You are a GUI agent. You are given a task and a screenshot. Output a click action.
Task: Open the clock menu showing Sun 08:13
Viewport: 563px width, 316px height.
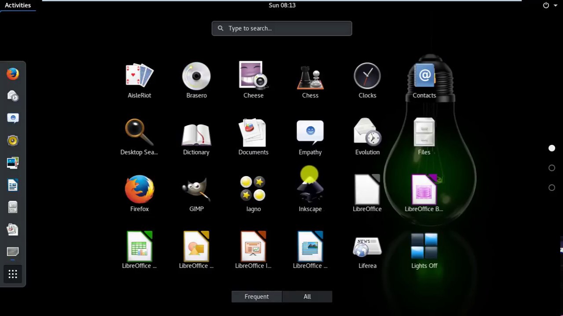pyautogui.click(x=282, y=5)
